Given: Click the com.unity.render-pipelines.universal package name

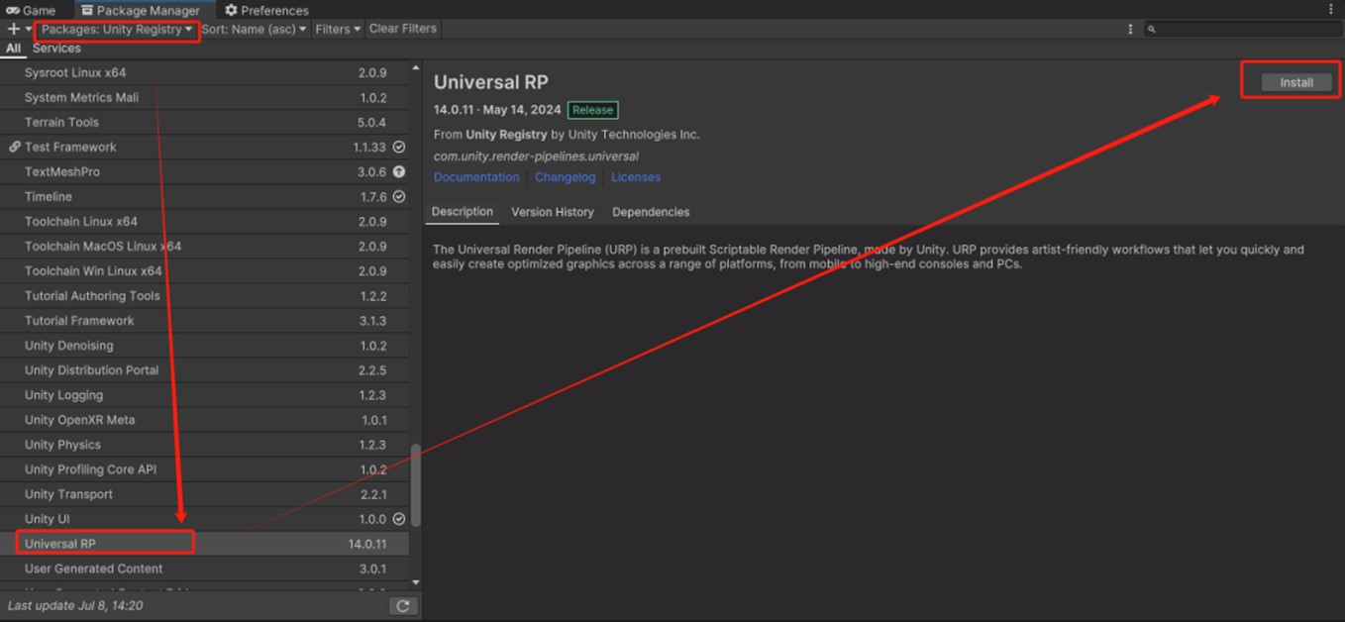Looking at the screenshot, I should click(536, 155).
